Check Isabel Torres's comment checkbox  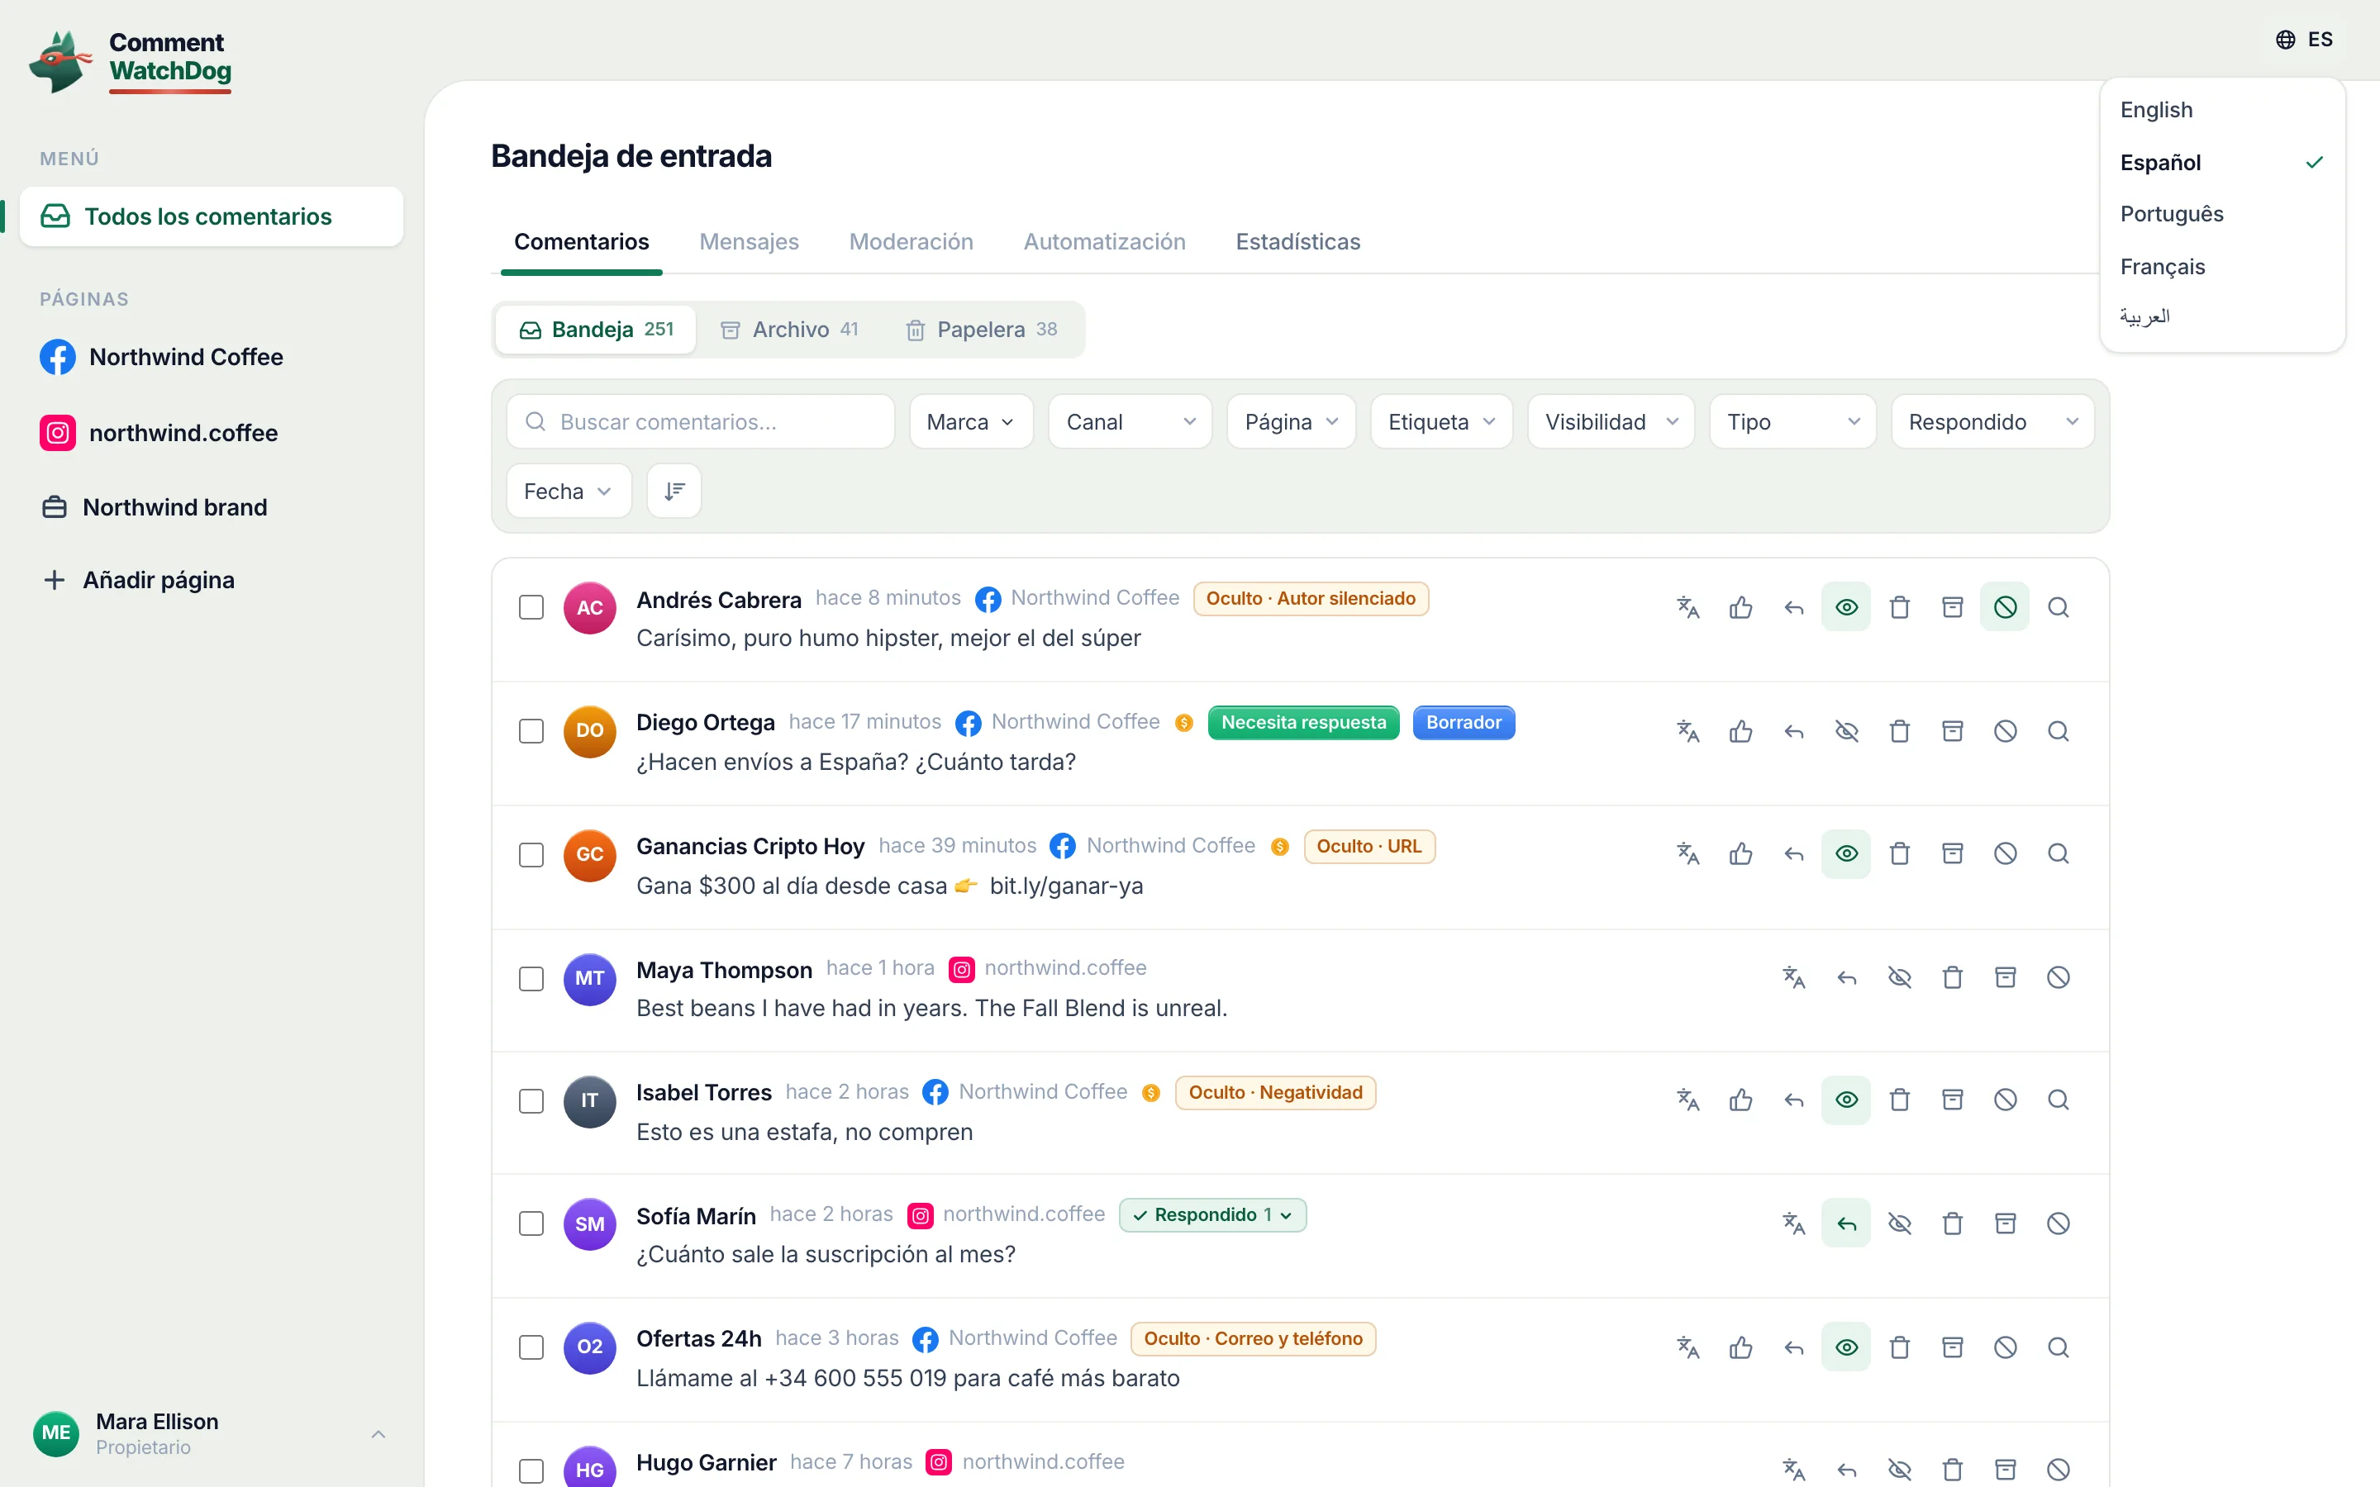(531, 1100)
